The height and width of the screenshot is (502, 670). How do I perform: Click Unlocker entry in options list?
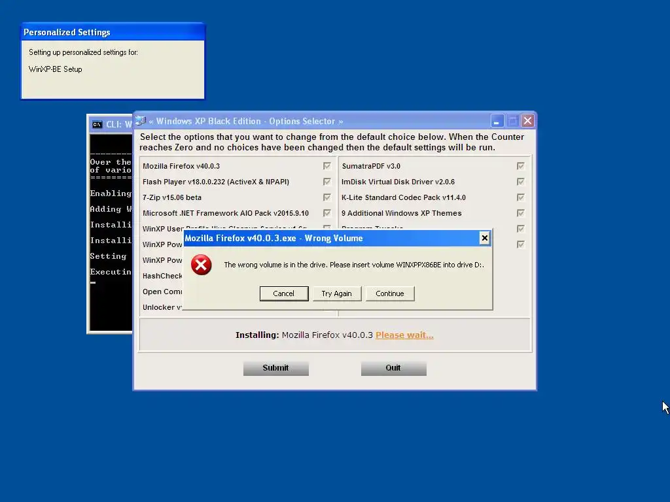click(162, 307)
